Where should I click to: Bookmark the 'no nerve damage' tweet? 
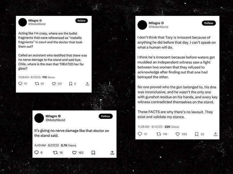coord(93,153)
